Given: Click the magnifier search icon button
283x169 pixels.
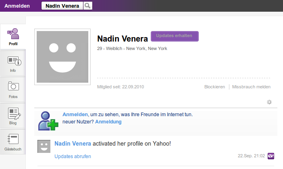Looking at the screenshot, I should (x=88, y=6).
